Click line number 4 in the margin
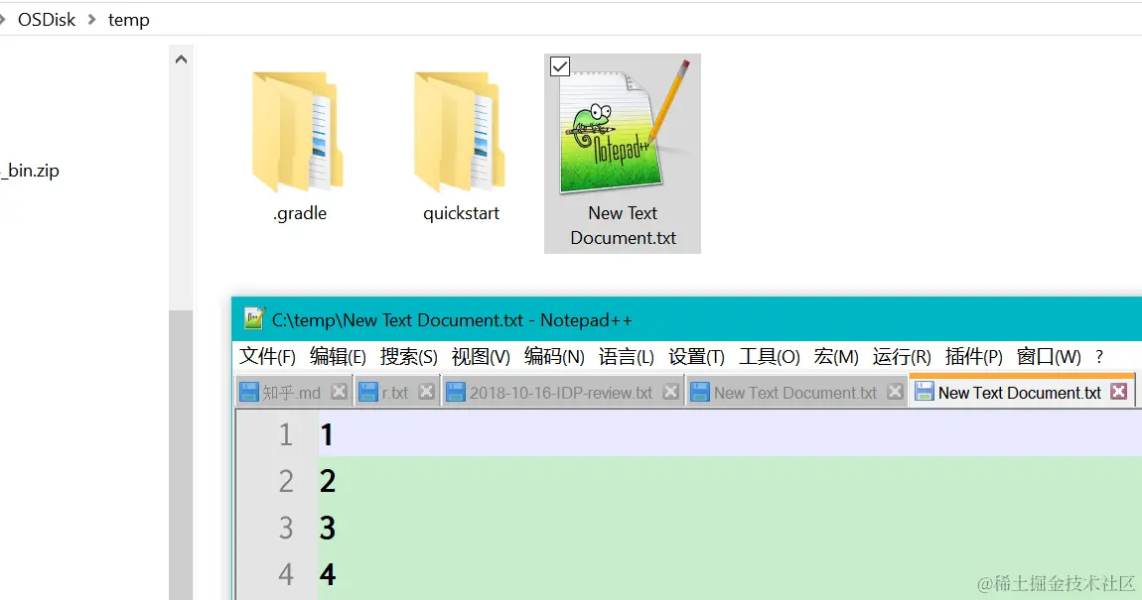Viewport: 1142px width, 600px height. 286,574
